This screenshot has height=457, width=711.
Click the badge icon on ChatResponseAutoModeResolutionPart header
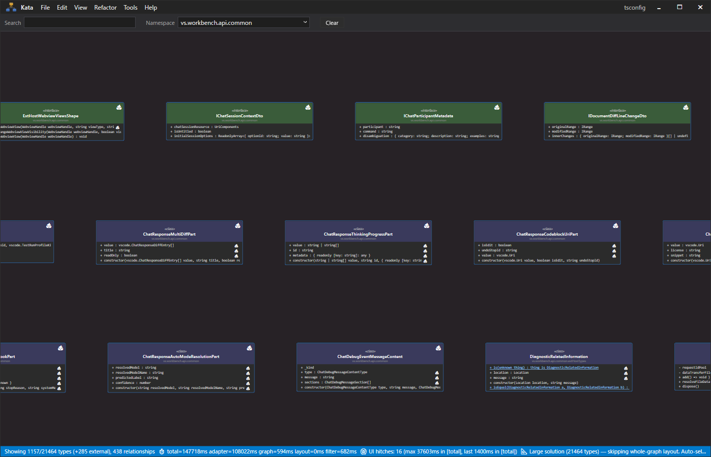pos(249,348)
